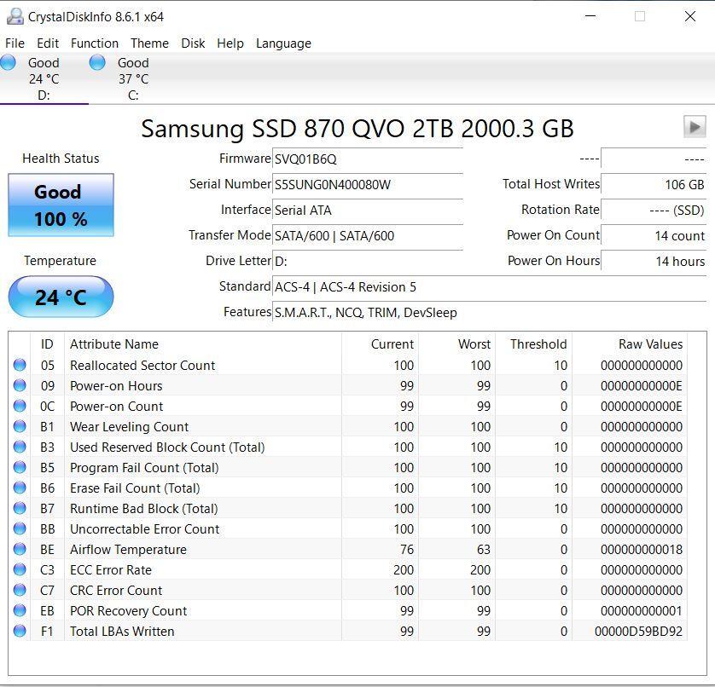This screenshot has width=715, height=687.
Task: Open the Language menu
Action: click(283, 43)
